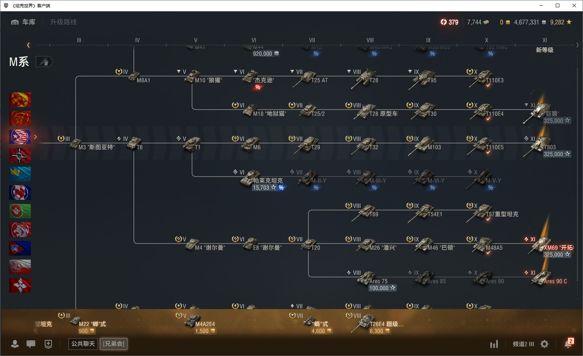Select the T29 tank icon
The image size is (583, 356).
[x=307, y=145]
